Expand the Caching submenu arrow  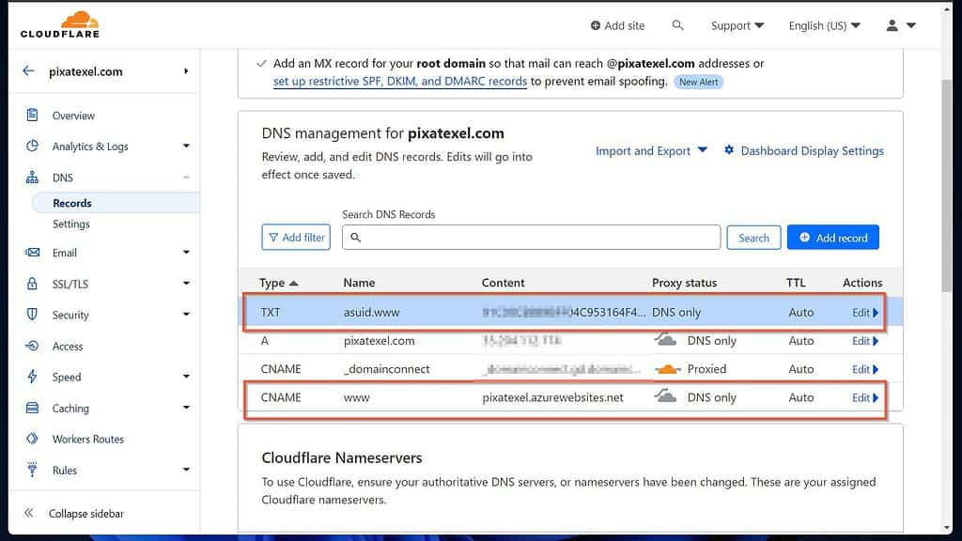[186, 408]
